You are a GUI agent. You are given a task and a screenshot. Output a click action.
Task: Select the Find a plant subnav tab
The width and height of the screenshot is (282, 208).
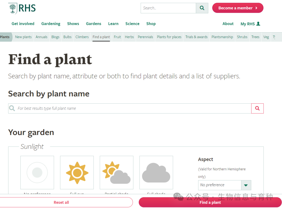click(x=101, y=37)
